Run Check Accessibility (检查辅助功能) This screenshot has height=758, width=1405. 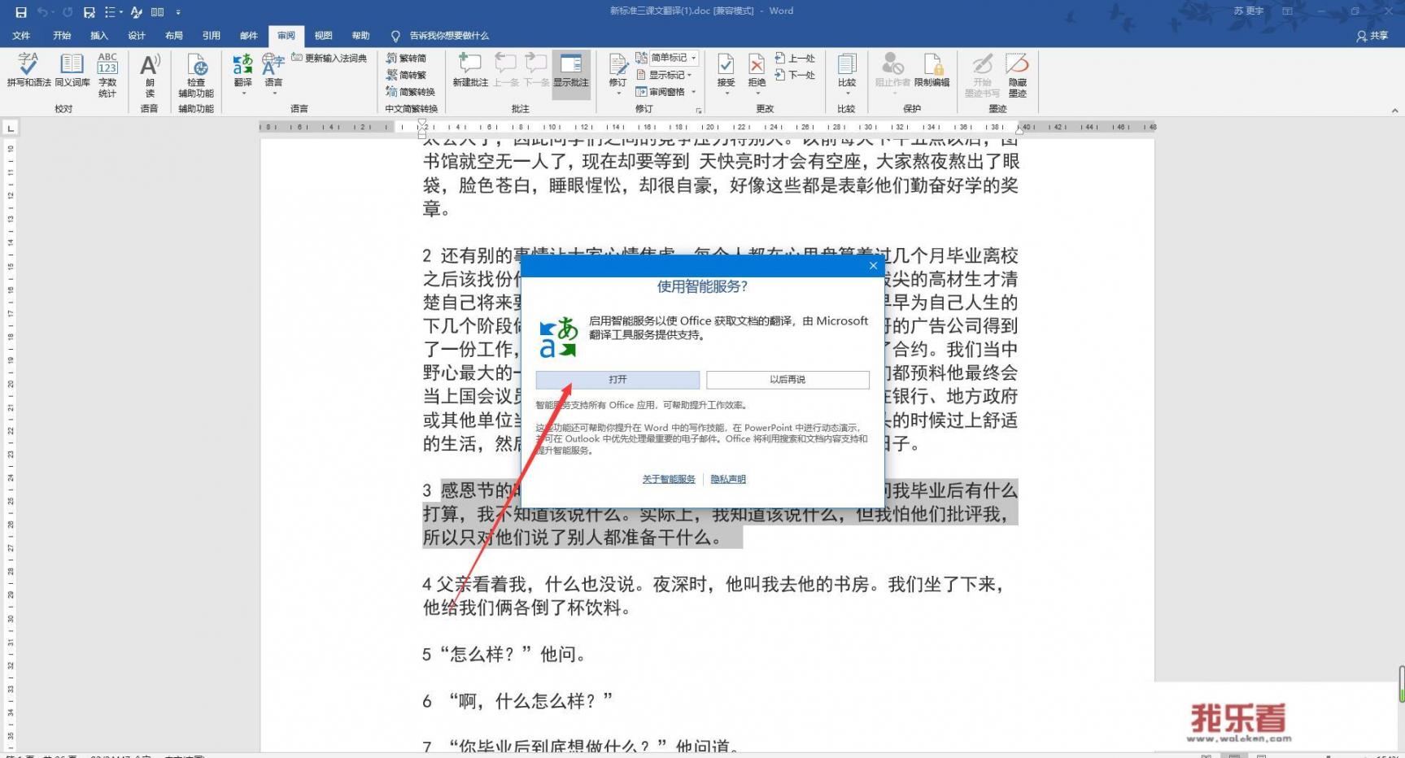pyautogui.click(x=196, y=75)
